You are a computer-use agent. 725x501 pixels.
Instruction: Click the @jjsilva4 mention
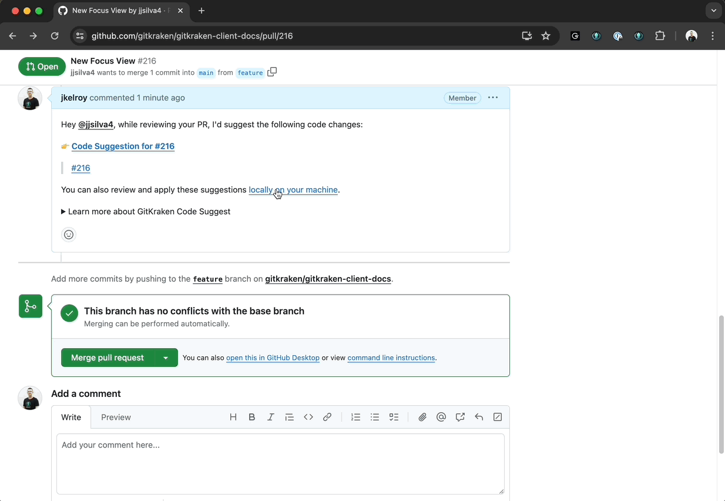[x=96, y=125]
